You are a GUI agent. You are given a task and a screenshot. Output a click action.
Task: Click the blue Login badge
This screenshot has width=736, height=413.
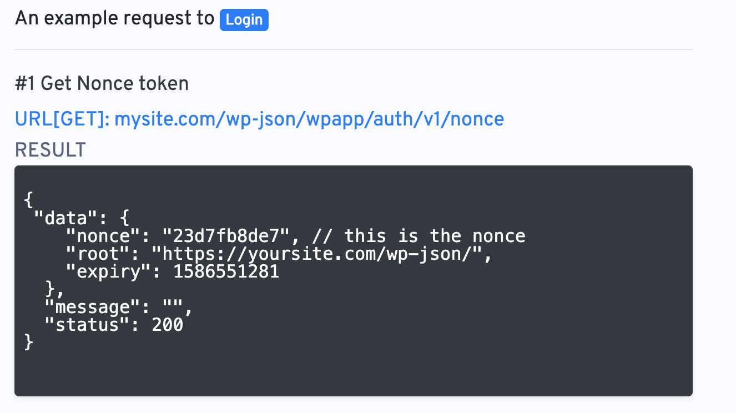point(244,19)
